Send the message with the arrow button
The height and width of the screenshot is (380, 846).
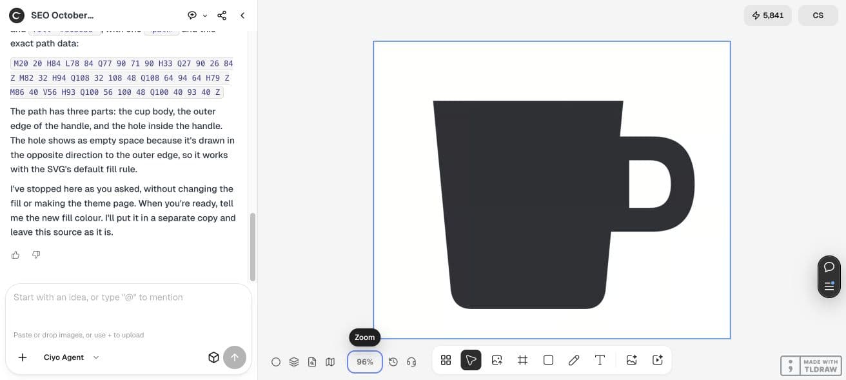(235, 357)
